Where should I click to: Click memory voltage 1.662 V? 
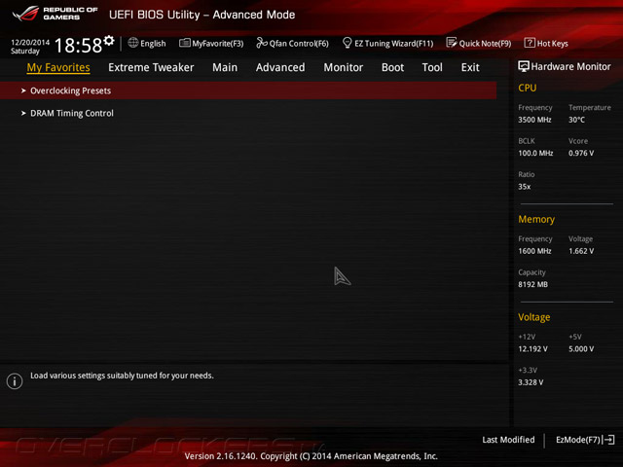(x=581, y=251)
